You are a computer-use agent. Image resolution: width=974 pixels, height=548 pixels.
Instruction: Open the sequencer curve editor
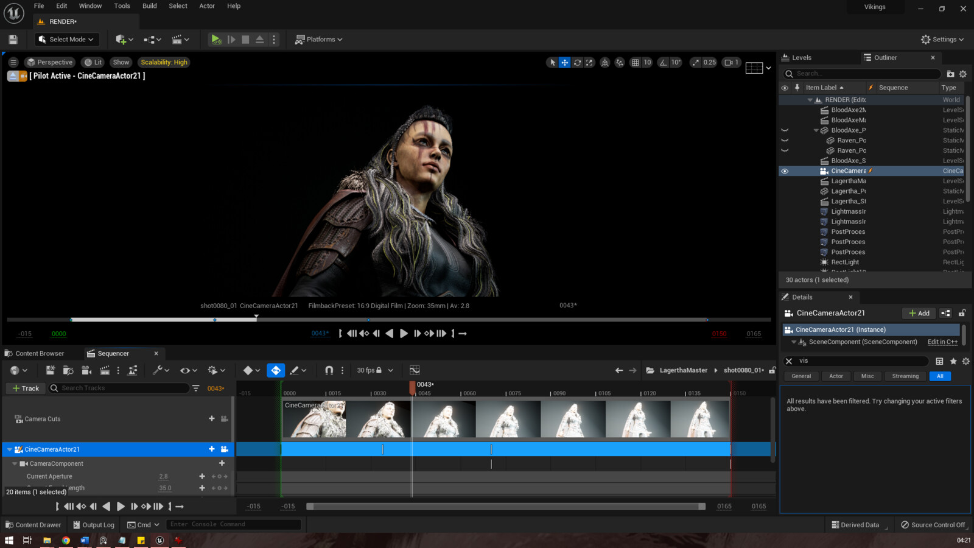click(415, 370)
